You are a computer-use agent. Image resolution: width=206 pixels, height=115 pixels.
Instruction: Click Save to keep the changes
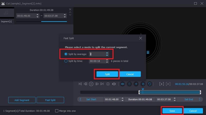pos(172,111)
